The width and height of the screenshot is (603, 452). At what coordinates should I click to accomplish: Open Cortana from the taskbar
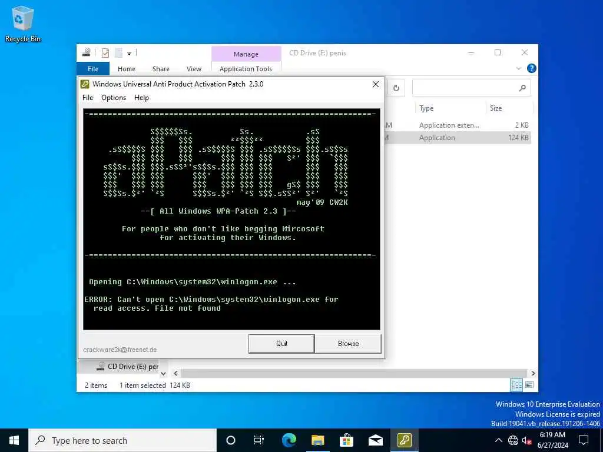pos(231,440)
